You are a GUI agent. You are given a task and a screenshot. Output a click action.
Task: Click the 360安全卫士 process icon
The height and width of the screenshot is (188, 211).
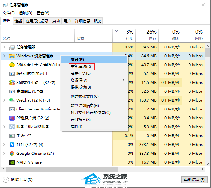[12, 65]
